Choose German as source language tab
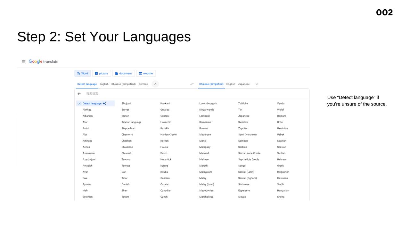 point(143,84)
